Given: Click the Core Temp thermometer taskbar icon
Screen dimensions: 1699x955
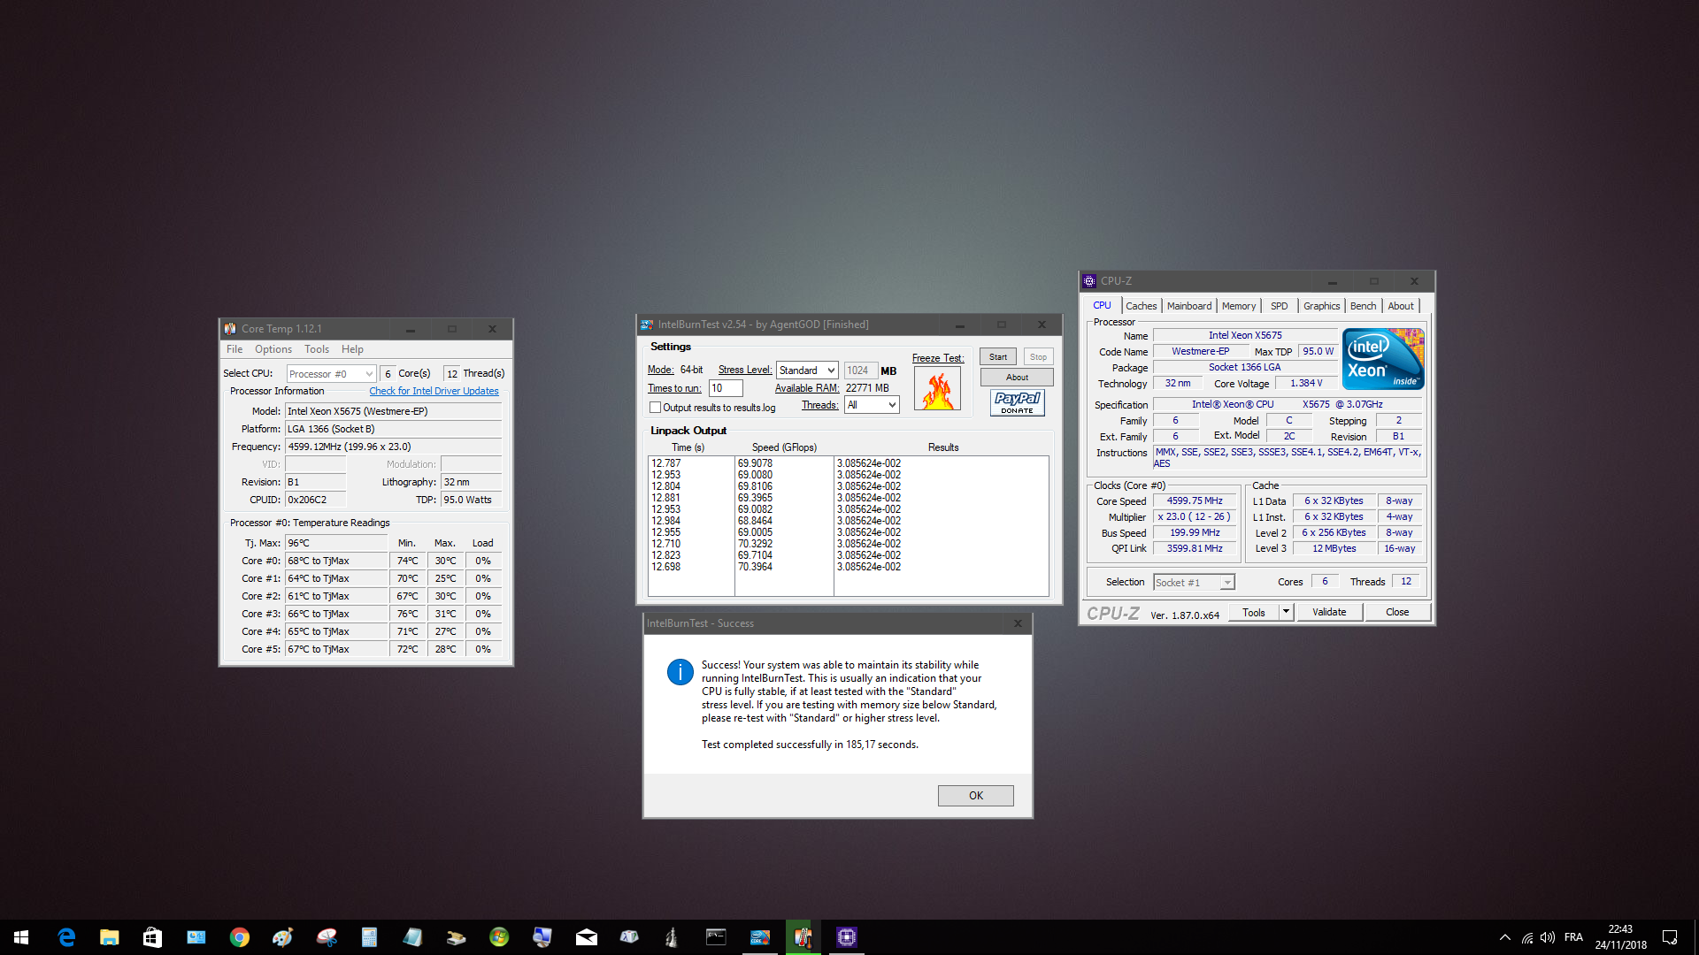Looking at the screenshot, I should coord(803,937).
